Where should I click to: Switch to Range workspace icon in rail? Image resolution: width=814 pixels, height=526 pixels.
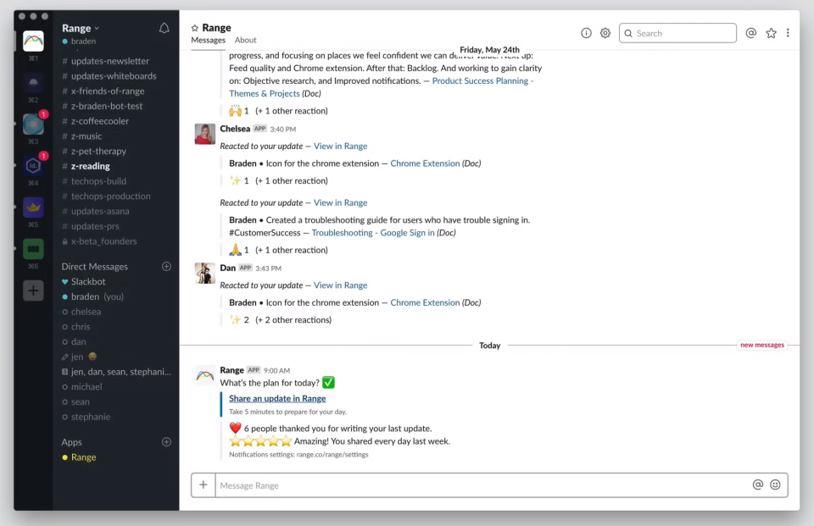33,41
